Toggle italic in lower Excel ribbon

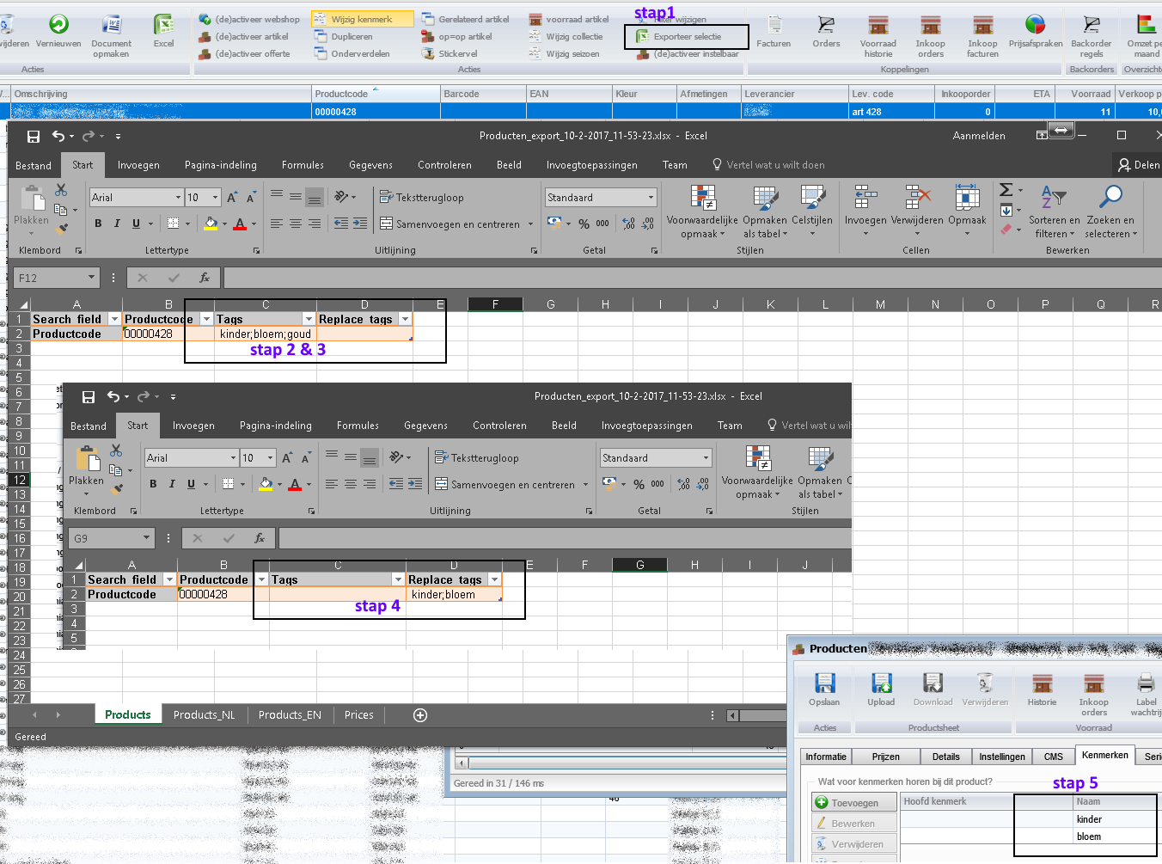tap(172, 484)
